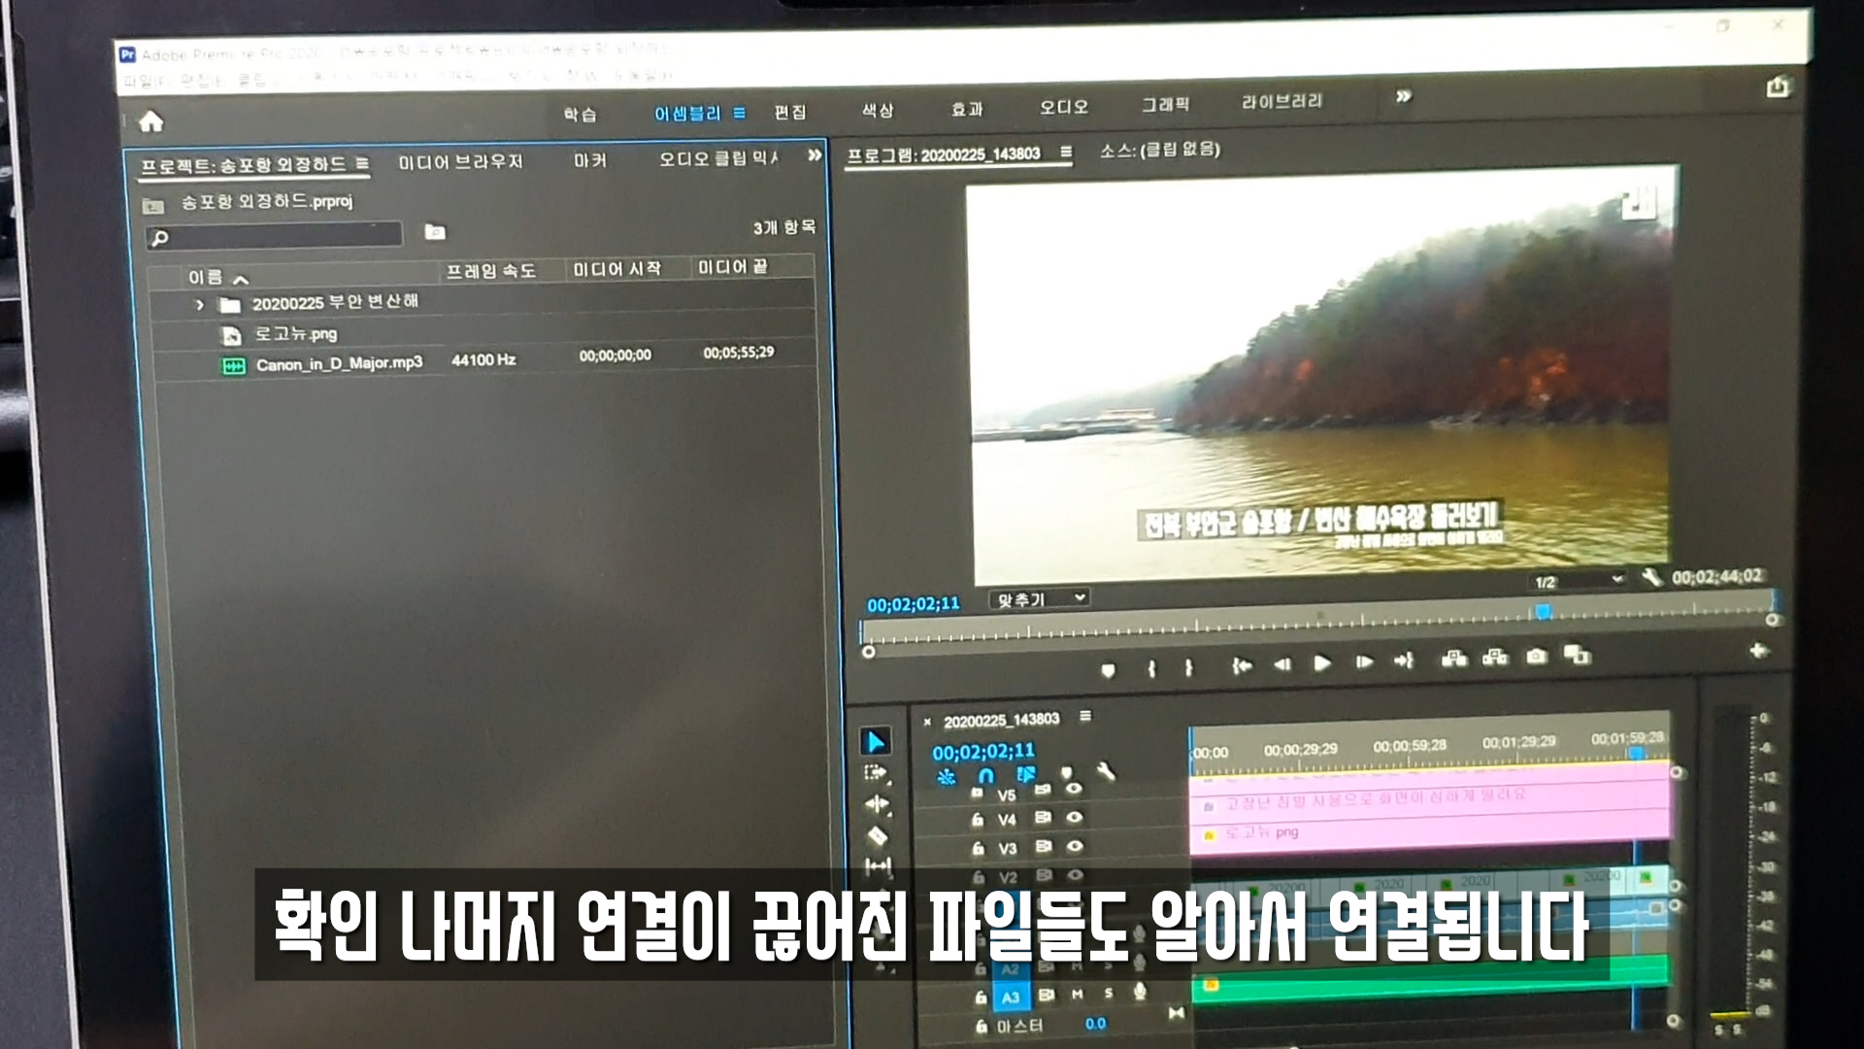This screenshot has height=1049, width=1864.
Task: Select the Ripple Edit tool
Action: 877,804
